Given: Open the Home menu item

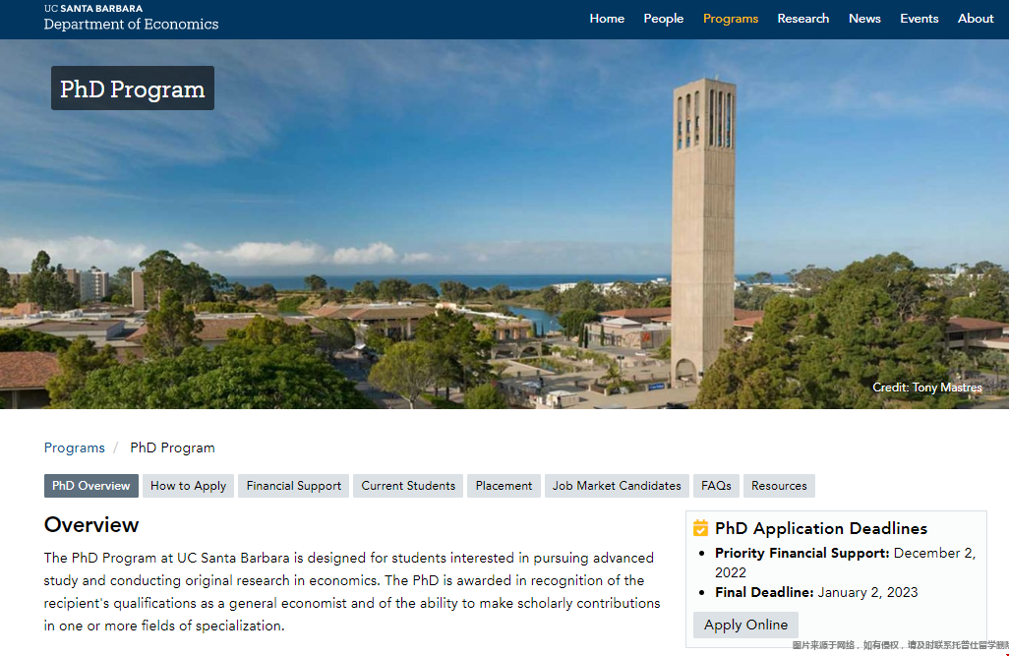Looking at the screenshot, I should pyautogui.click(x=607, y=19).
